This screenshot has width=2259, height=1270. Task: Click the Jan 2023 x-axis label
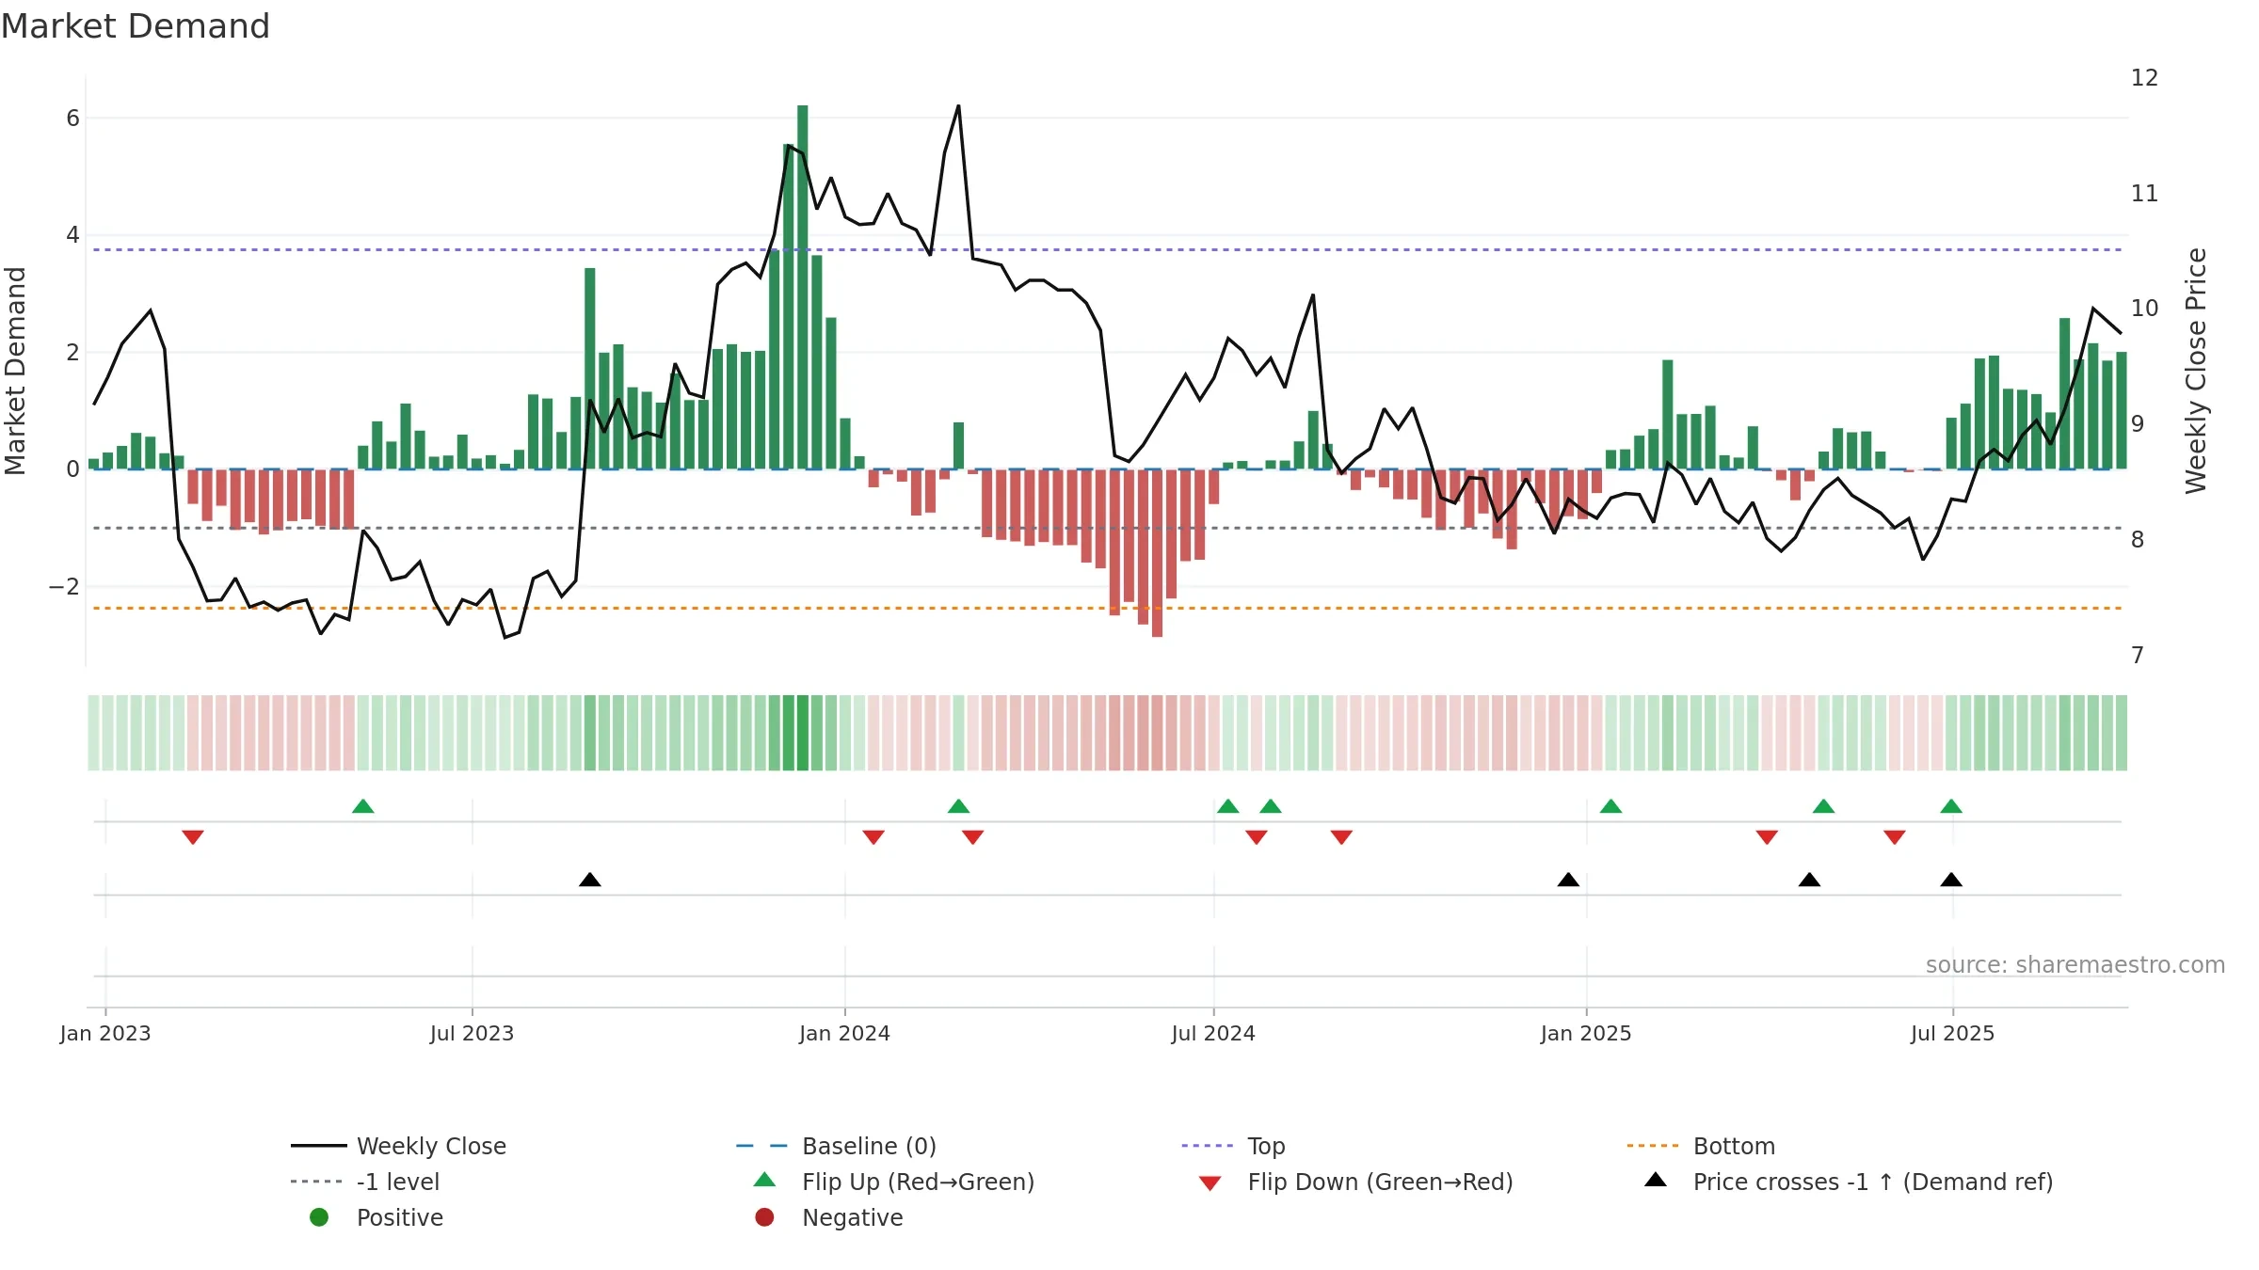[x=105, y=1033]
